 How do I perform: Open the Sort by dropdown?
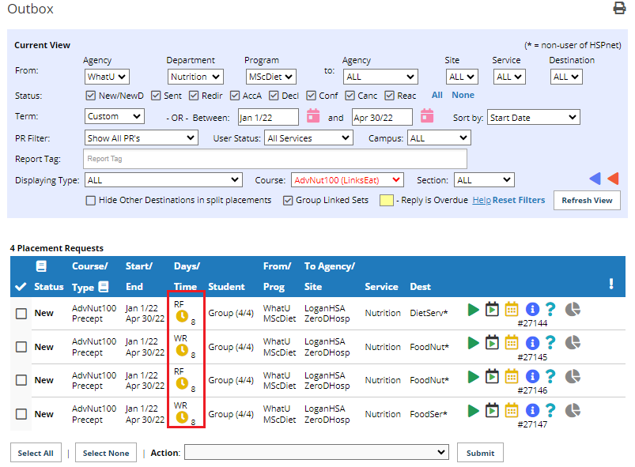pos(533,118)
